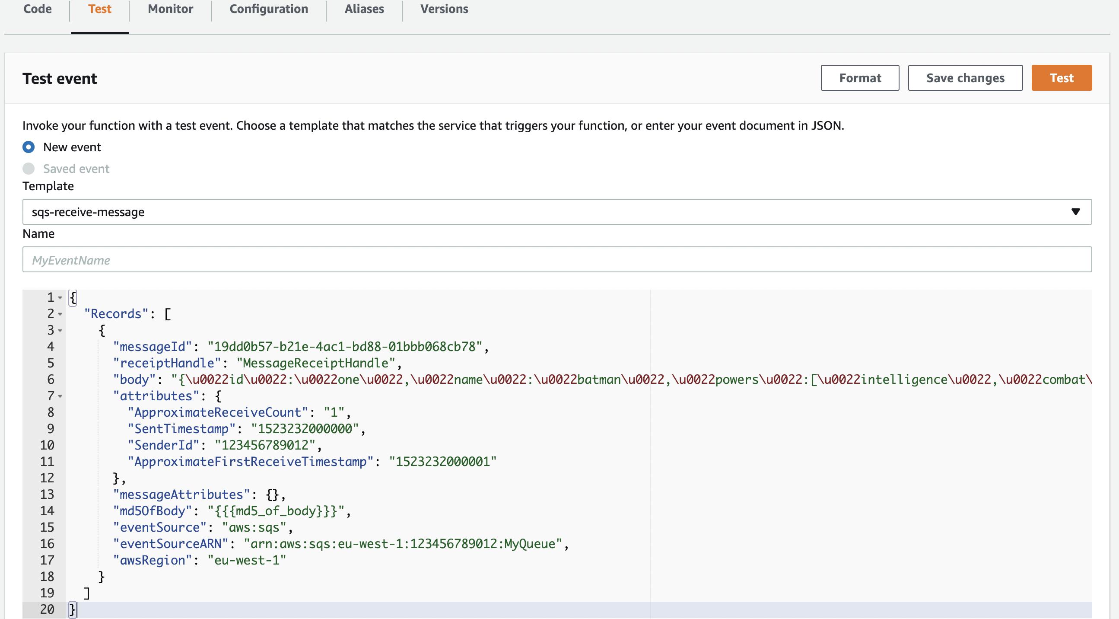Run the orange Test button
Viewport: 1119px width, 619px height.
[x=1061, y=78]
